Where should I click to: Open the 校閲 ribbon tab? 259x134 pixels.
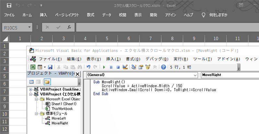pos(123,15)
